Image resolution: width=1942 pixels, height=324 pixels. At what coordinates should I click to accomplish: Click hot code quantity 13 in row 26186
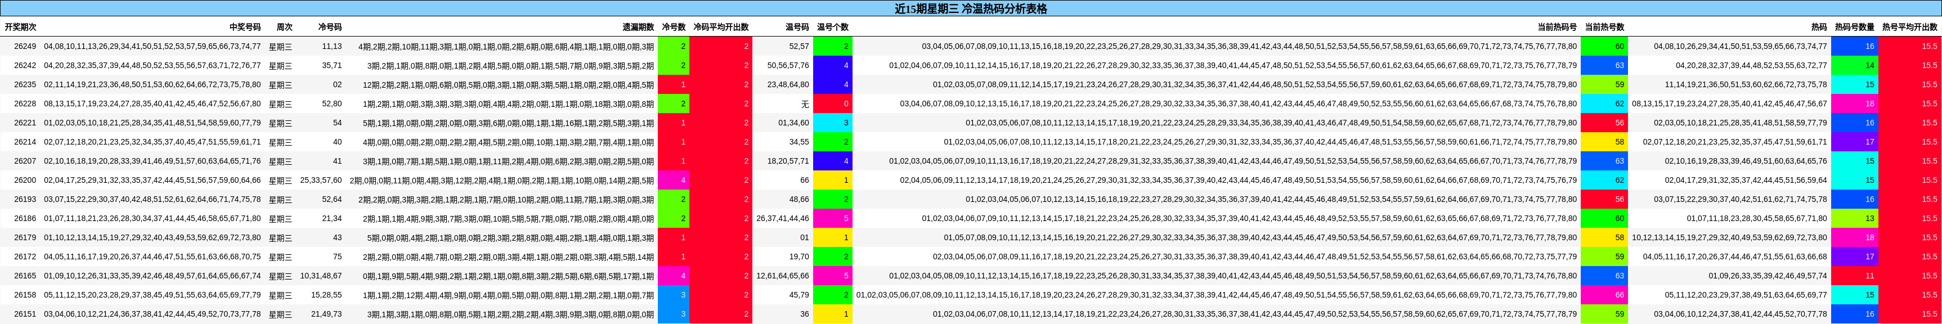click(x=1855, y=218)
